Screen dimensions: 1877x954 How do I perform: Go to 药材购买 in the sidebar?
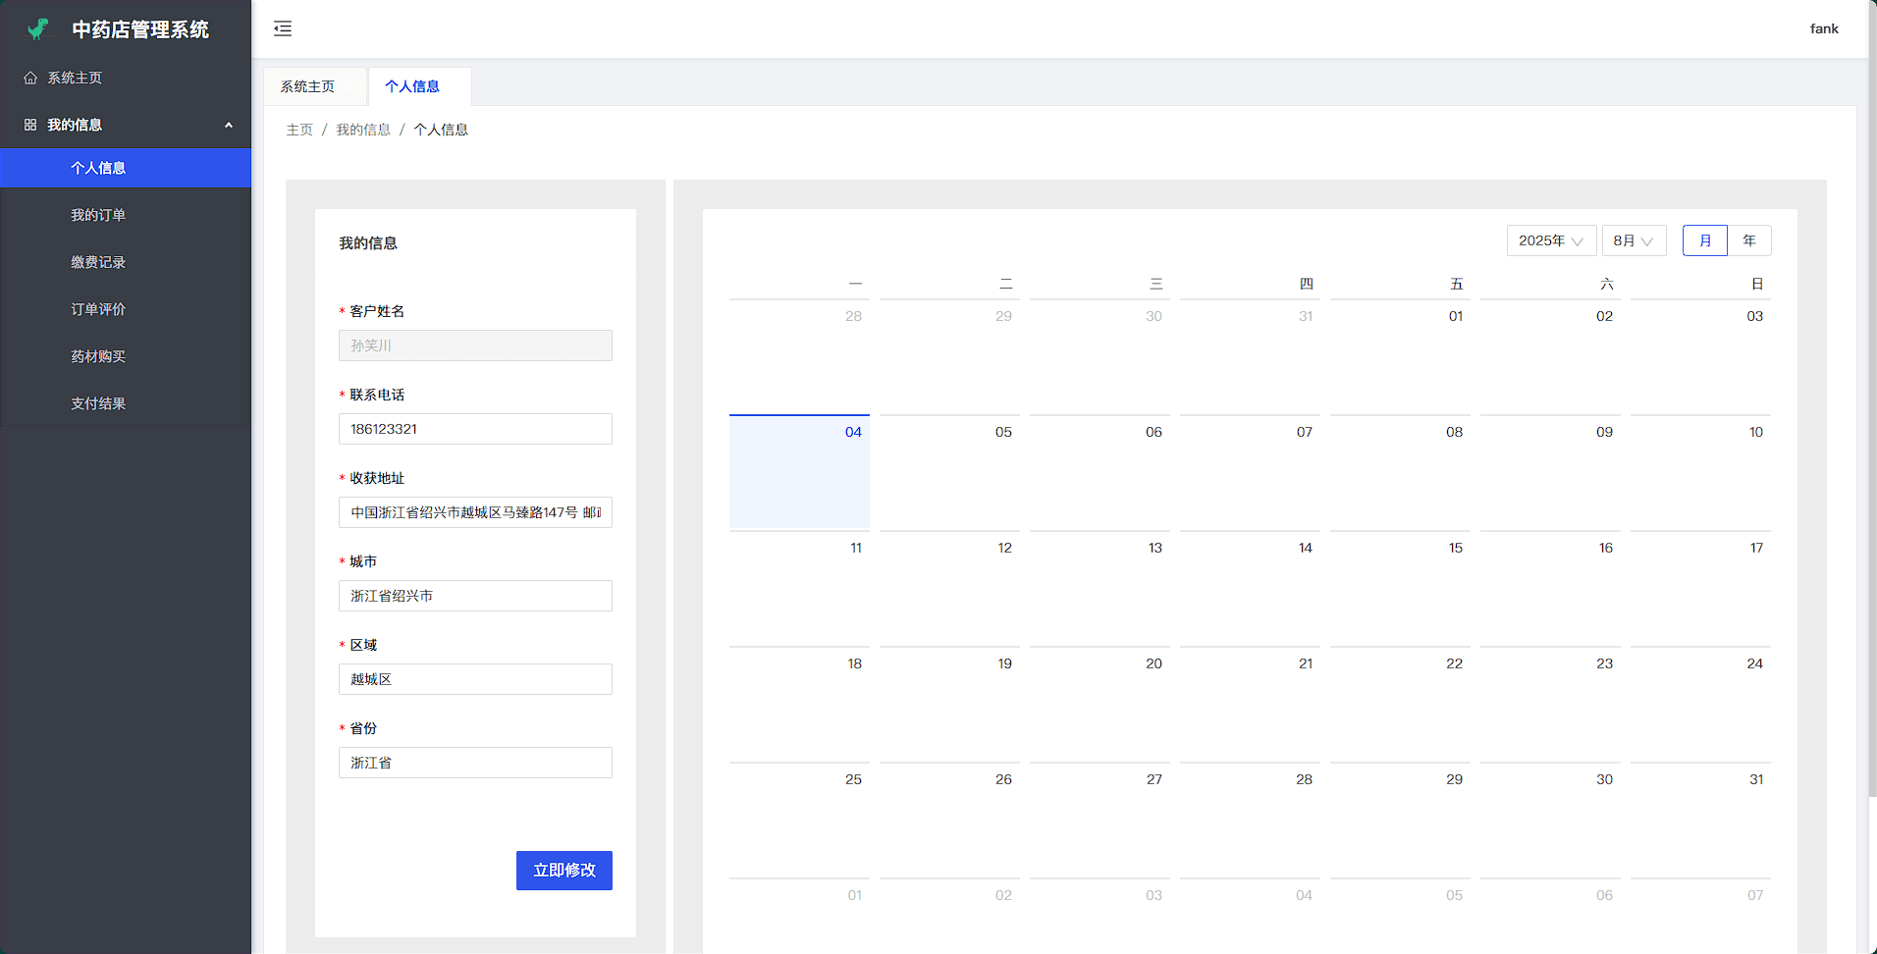click(x=98, y=356)
